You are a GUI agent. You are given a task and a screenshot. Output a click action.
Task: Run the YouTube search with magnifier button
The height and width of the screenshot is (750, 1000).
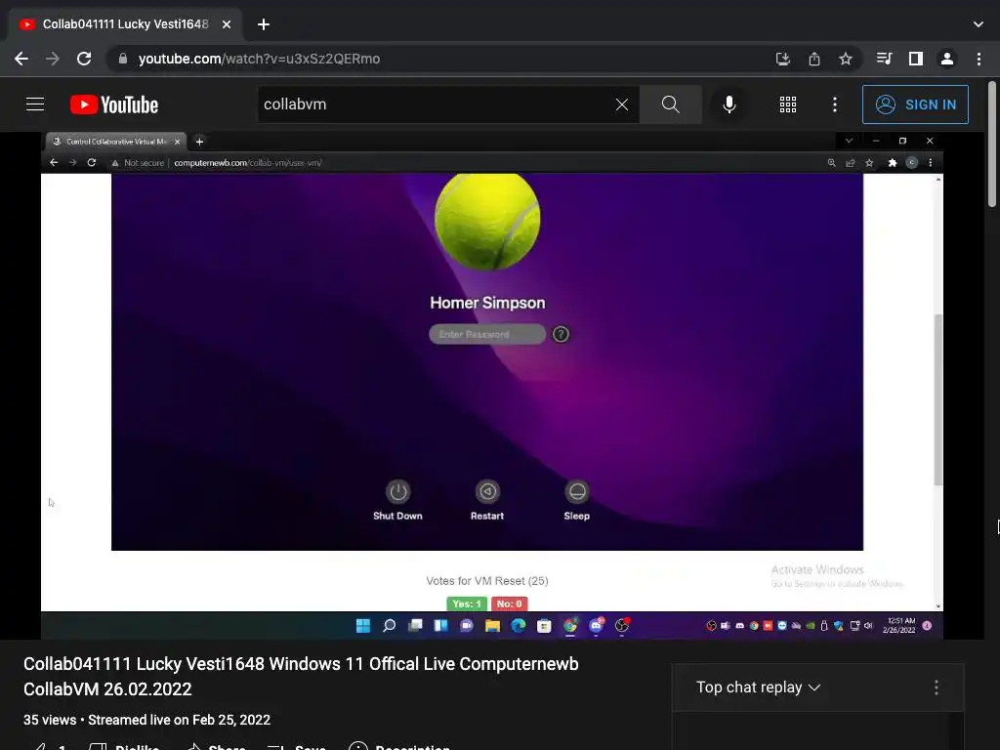tap(670, 104)
